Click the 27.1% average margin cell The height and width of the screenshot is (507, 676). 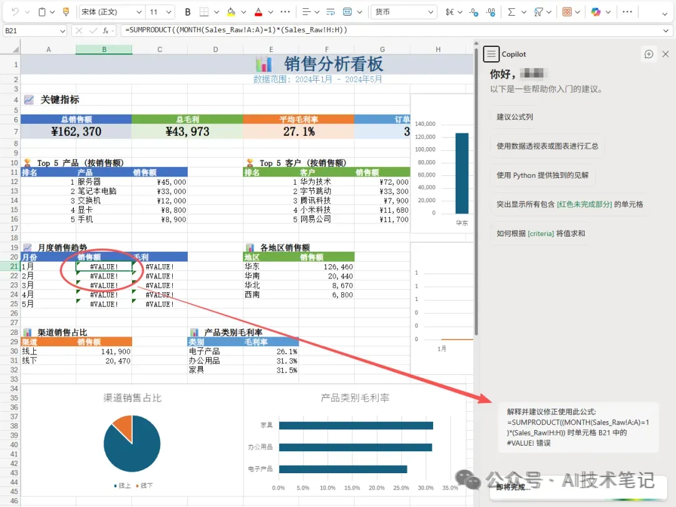[x=299, y=131]
